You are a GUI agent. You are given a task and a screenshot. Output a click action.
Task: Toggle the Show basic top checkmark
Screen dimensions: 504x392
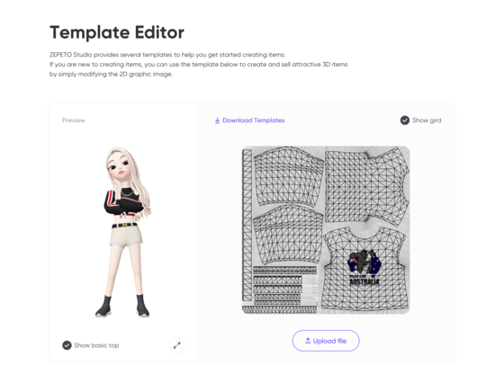point(67,345)
